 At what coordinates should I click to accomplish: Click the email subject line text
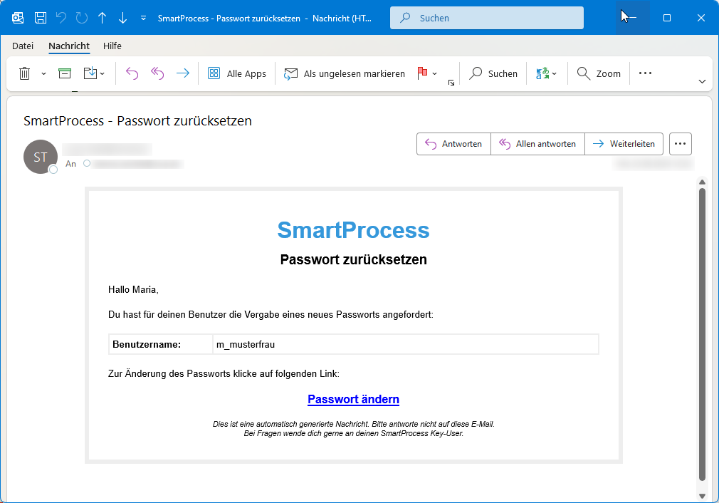pyautogui.click(x=137, y=120)
